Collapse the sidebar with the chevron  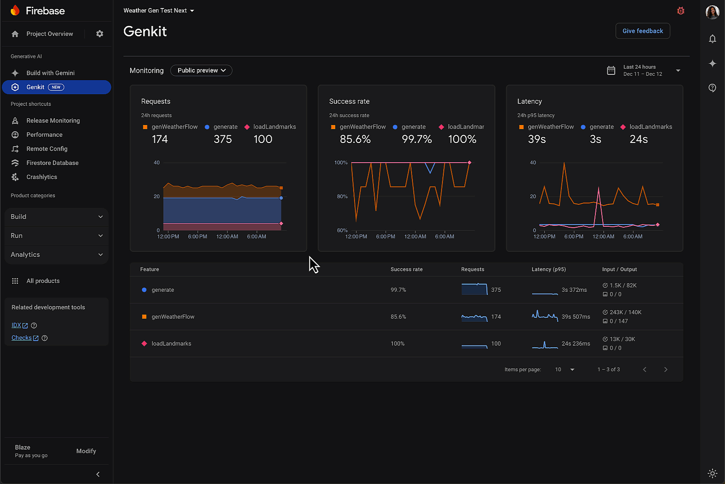coord(98,474)
